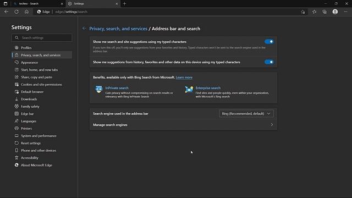
Task: Select Edge bar in settings sidebar
Action: point(42,114)
